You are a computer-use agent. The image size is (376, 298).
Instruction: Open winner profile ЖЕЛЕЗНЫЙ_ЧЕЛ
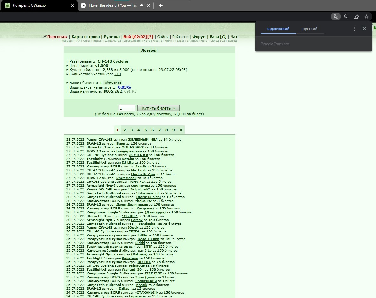pos(143,140)
